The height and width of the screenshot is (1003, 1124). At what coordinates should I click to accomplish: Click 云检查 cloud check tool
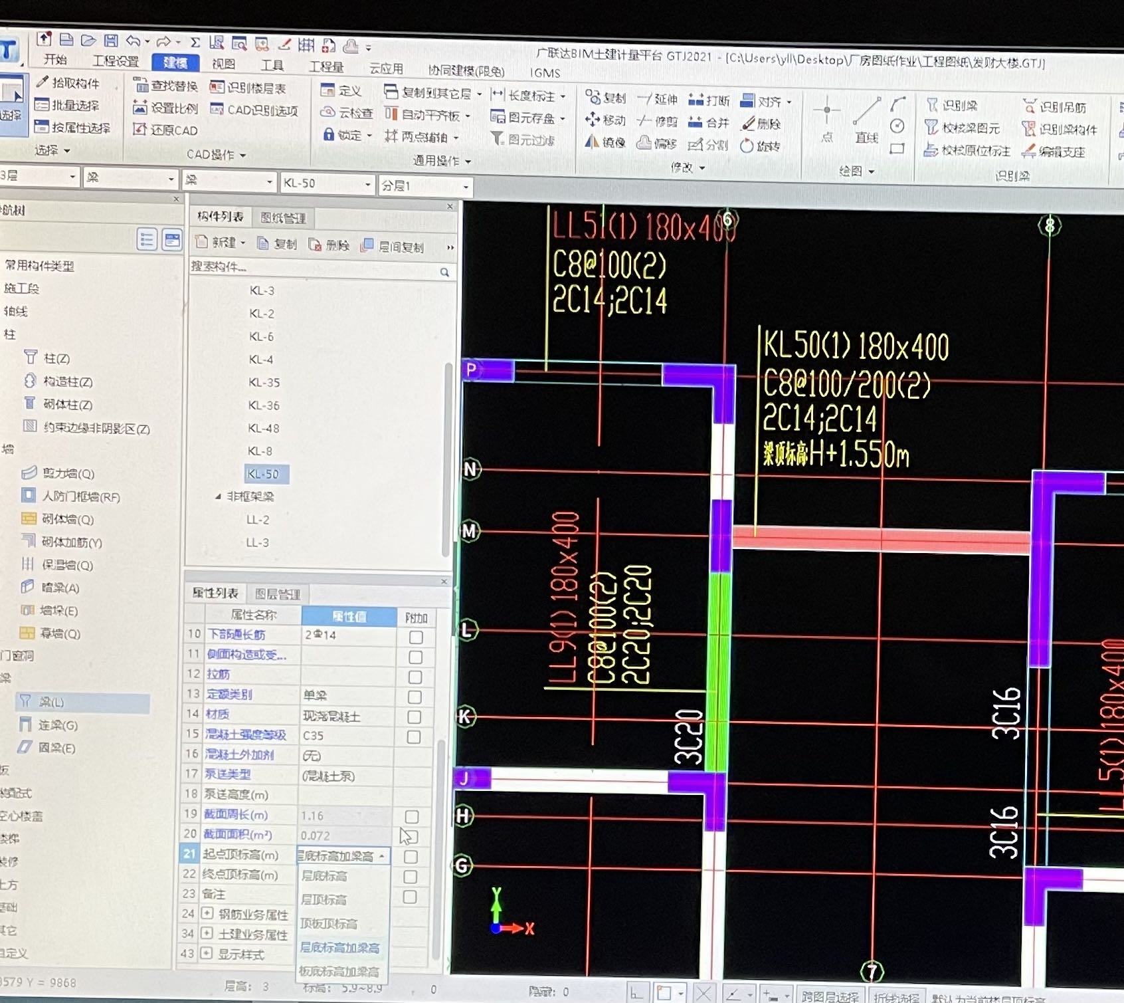(x=347, y=113)
